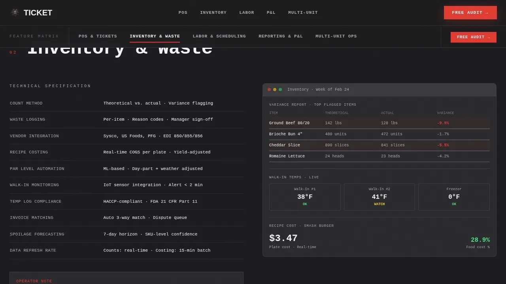This screenshot has width=506, height=284.
Task: Click the WATCH status on Walk-In #2
Action: (379, 204)
